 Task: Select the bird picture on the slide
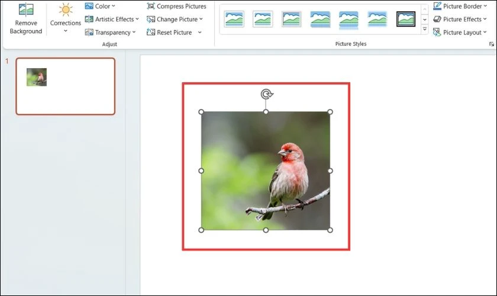[266, 170]
